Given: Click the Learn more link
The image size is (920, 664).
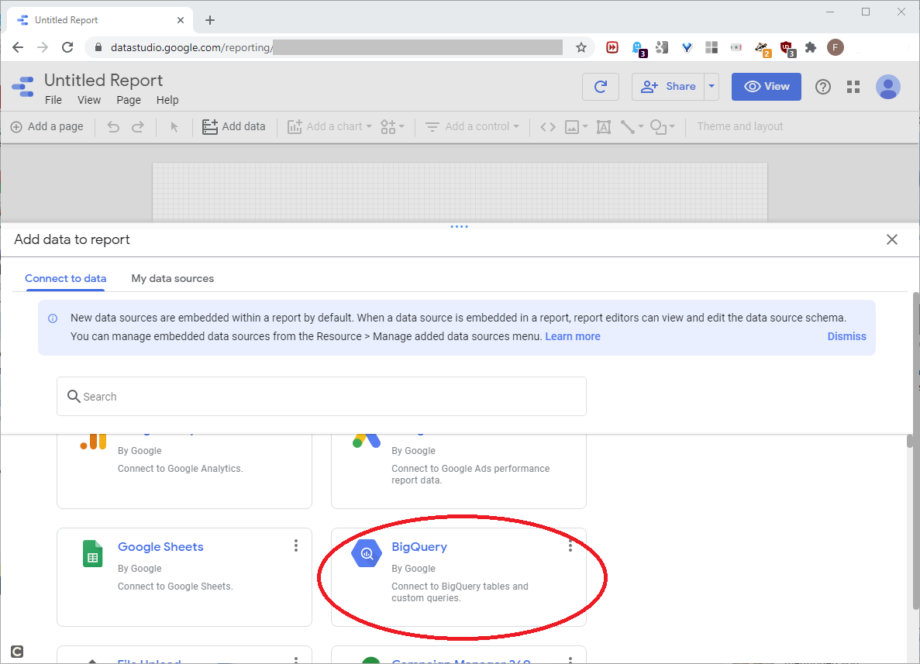Looking at the screenshot, I should [x=573, y=337].
